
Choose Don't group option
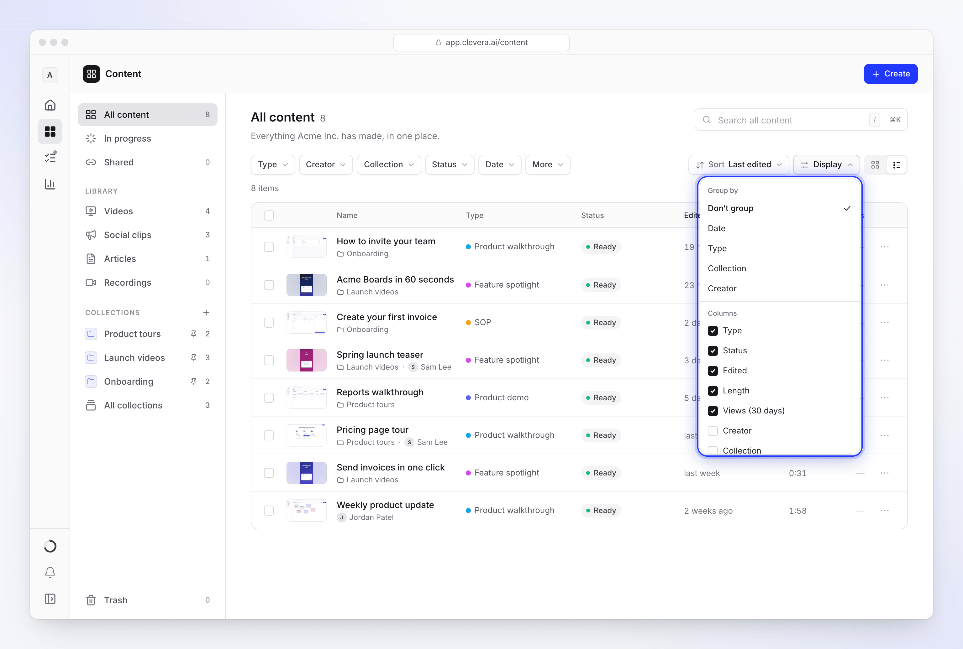tap(779, 208)
